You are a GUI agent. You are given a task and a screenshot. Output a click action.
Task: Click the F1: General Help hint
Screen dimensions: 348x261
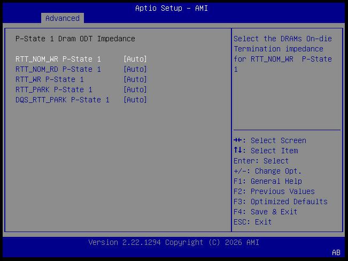coord(268,181)
